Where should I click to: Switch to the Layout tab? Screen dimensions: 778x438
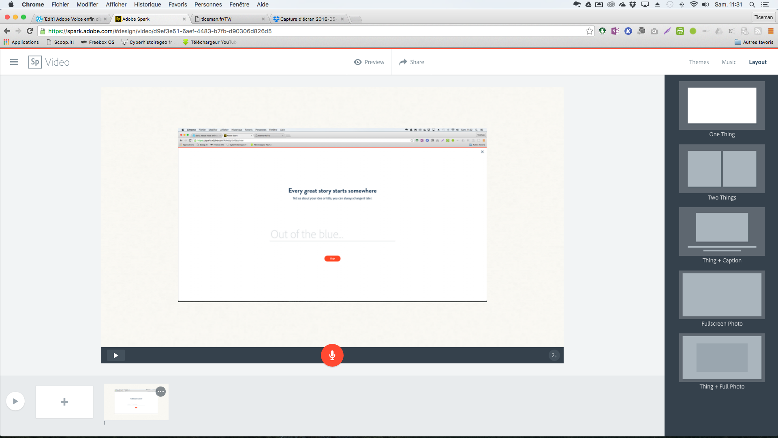coord(757,62)
